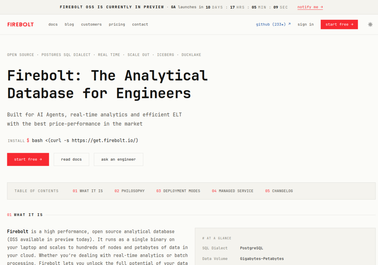Jump to 05 CHANGELOG section
This screenshot has height=265, width=378.
coord(279,191)
